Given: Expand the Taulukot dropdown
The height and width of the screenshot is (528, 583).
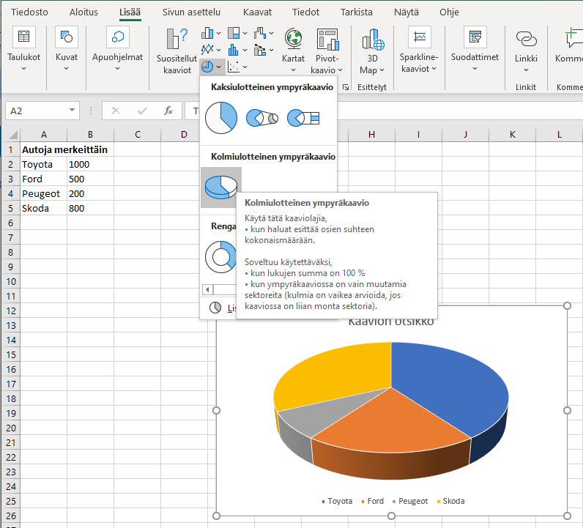Looking at the screenshot, I should coord(23,68).
